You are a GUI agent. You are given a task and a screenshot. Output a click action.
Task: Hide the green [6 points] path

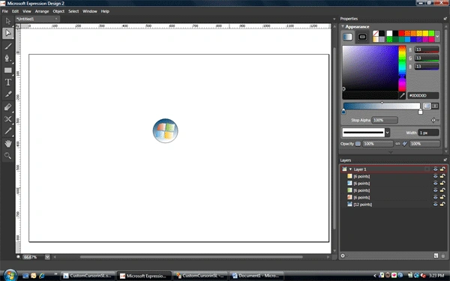pyautogui.click(x=435, y=190)
